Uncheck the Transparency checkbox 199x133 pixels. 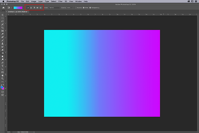pos(91,7)
